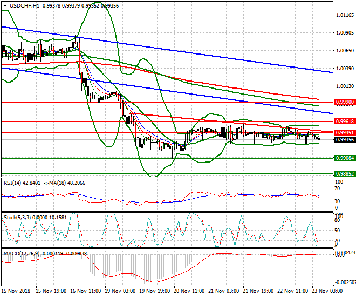The image size is (356, 297).
Task: Click the 1.00650 price scale value
Action: click(345, 50)
